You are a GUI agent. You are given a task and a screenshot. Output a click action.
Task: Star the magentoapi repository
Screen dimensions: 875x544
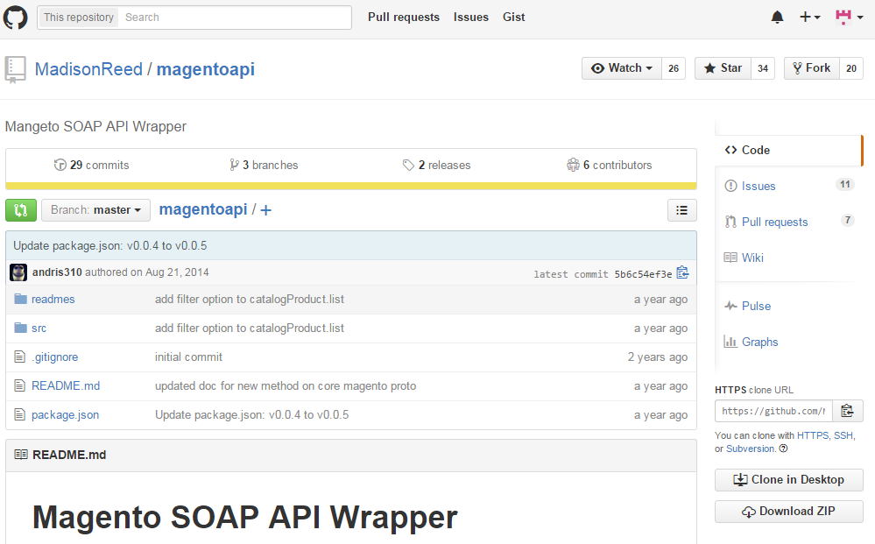click(x=723, y=68)
